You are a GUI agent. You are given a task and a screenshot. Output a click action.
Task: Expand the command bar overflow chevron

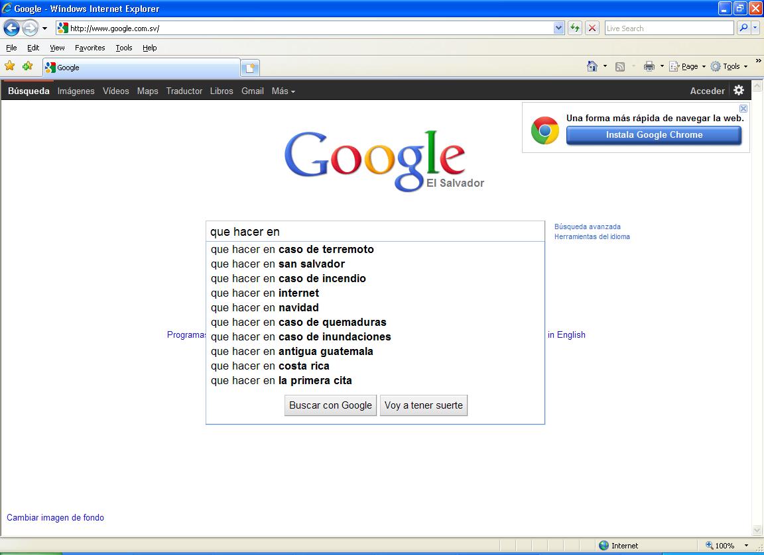758,62
